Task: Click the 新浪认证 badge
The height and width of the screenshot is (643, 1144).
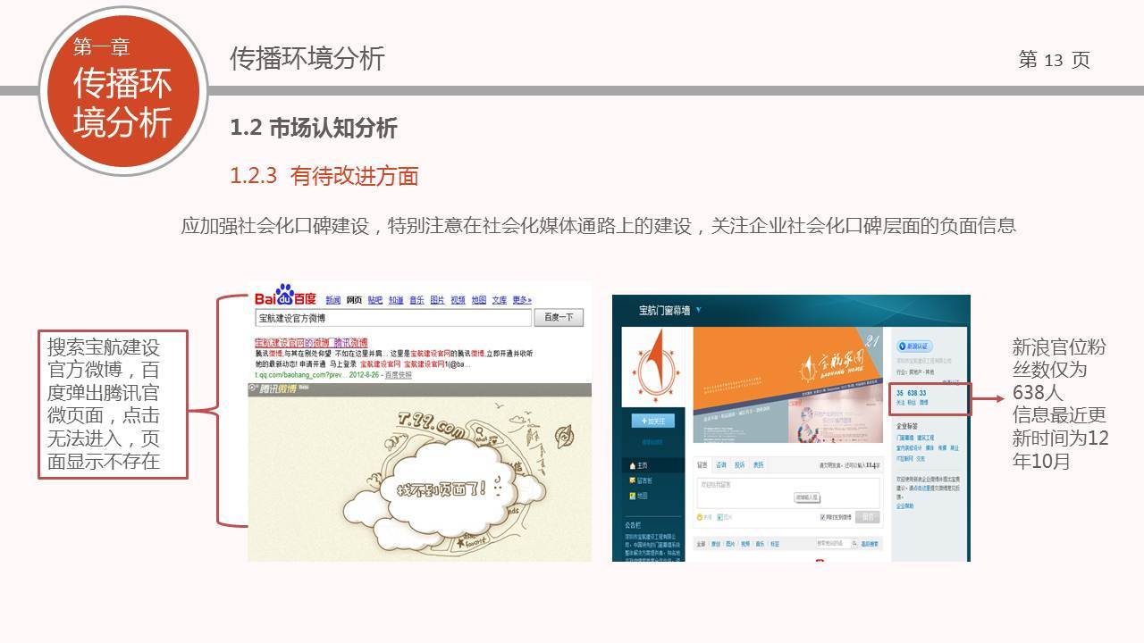Action: click(914, 347)
